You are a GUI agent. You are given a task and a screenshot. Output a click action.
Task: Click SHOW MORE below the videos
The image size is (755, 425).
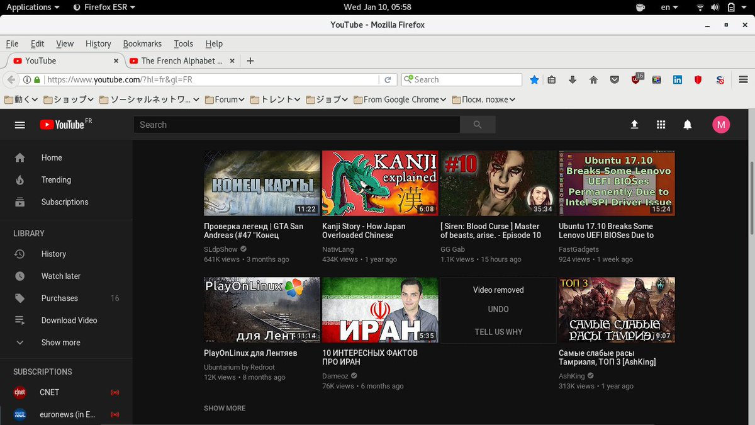[x=225, y=408]
